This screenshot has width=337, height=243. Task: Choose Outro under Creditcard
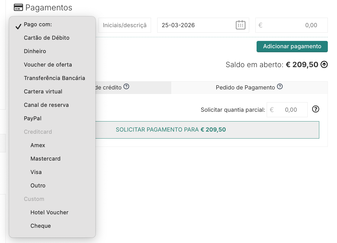(52, 186)
